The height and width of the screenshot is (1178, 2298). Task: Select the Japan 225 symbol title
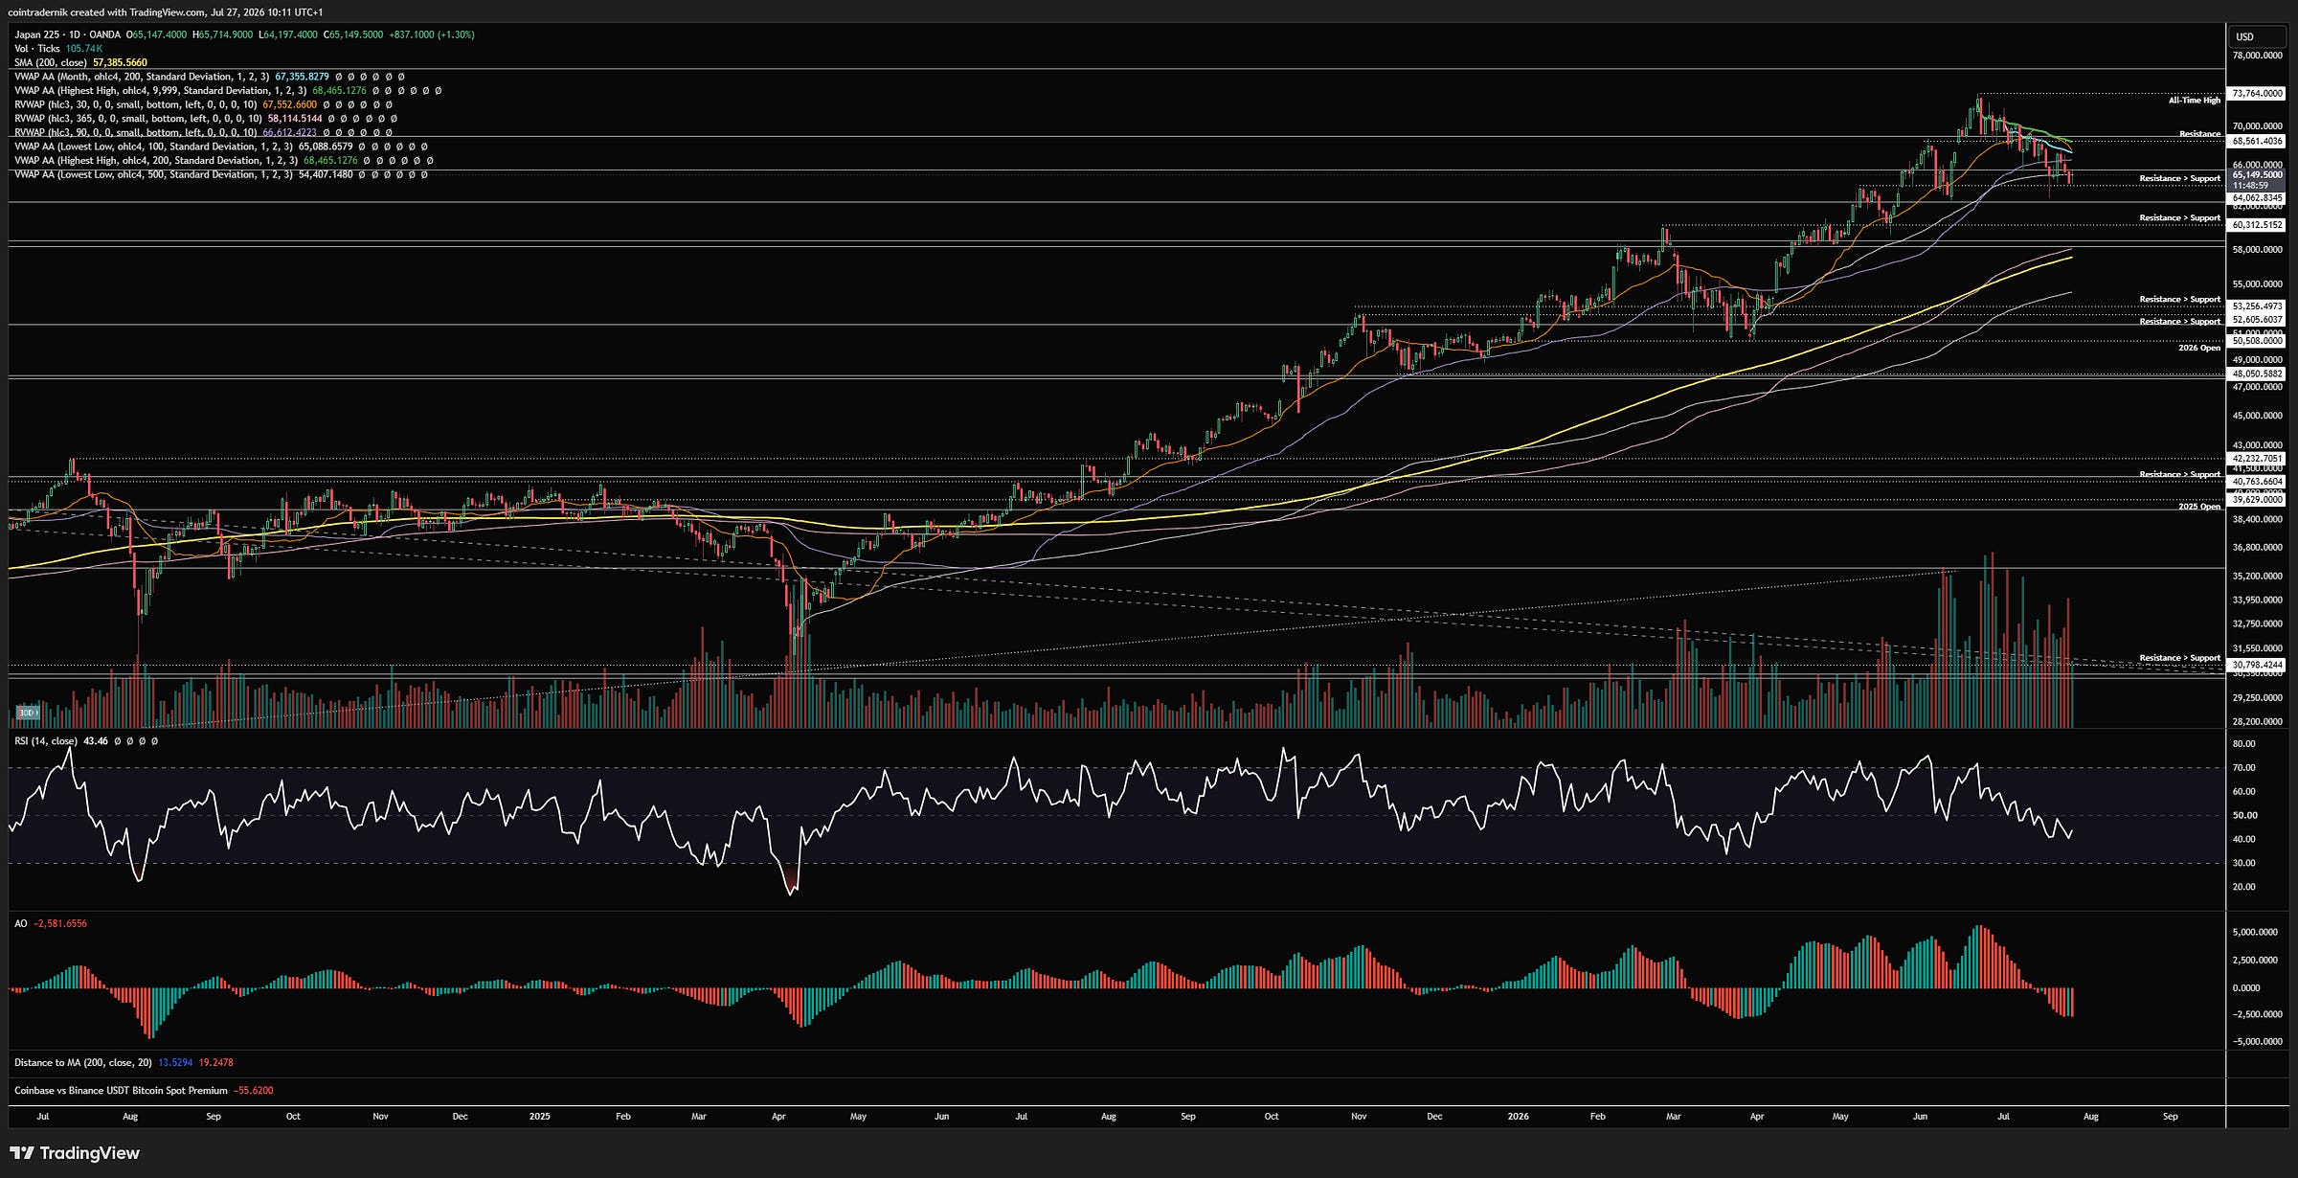point(37,34)
